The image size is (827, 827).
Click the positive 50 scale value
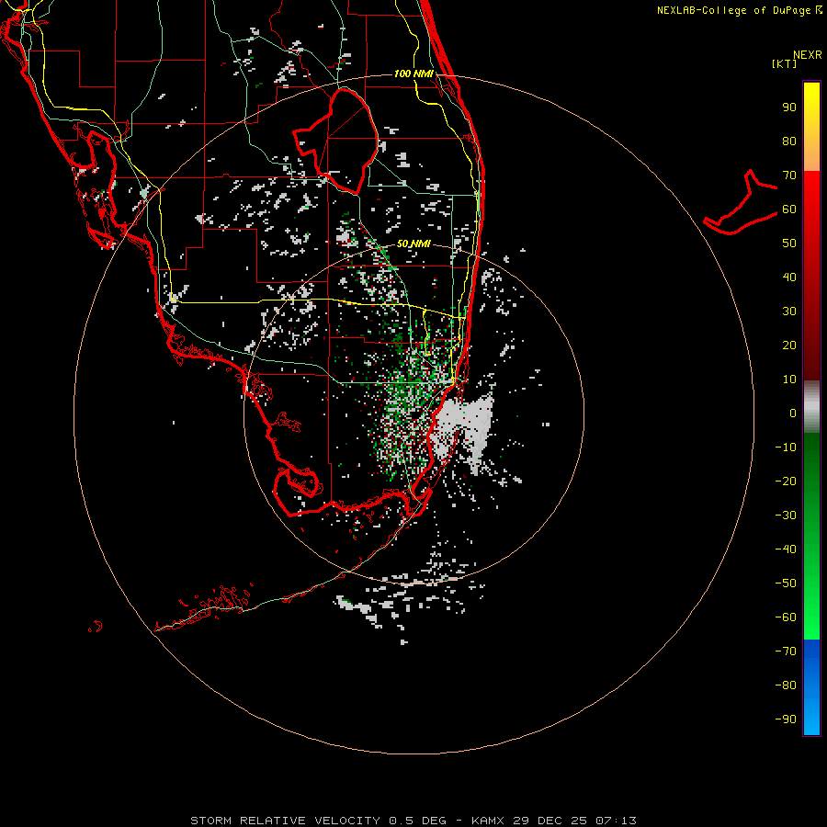click(789, 244)
